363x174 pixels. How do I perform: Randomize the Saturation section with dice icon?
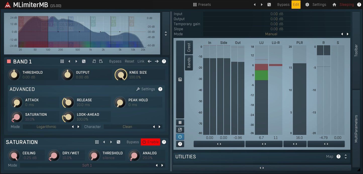coord(118,142)
